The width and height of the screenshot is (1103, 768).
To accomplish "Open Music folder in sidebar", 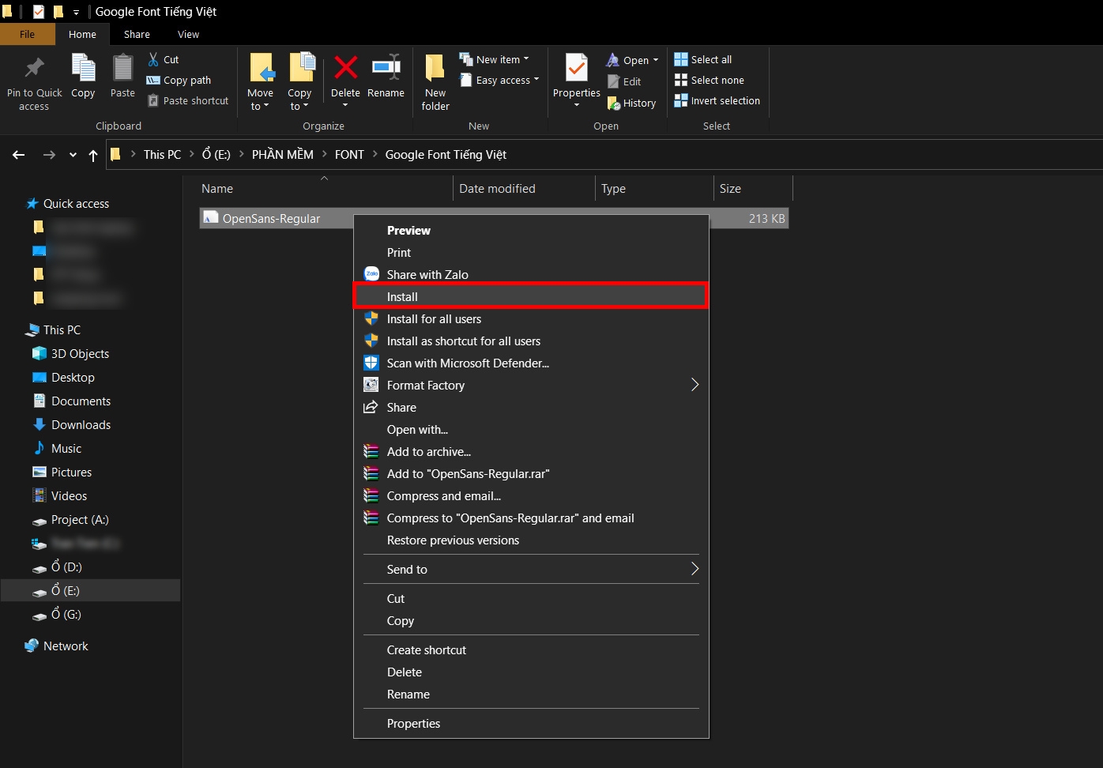I will pos(66,449).
